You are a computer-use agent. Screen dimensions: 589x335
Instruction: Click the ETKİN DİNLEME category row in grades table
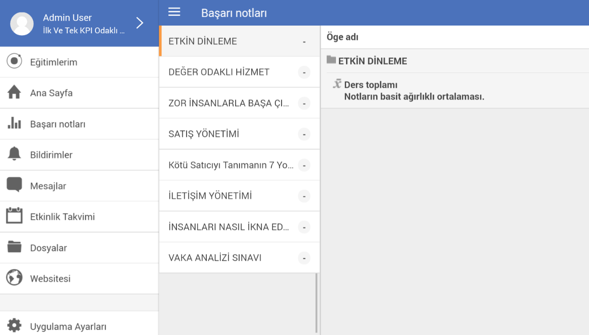click(455, 61)
